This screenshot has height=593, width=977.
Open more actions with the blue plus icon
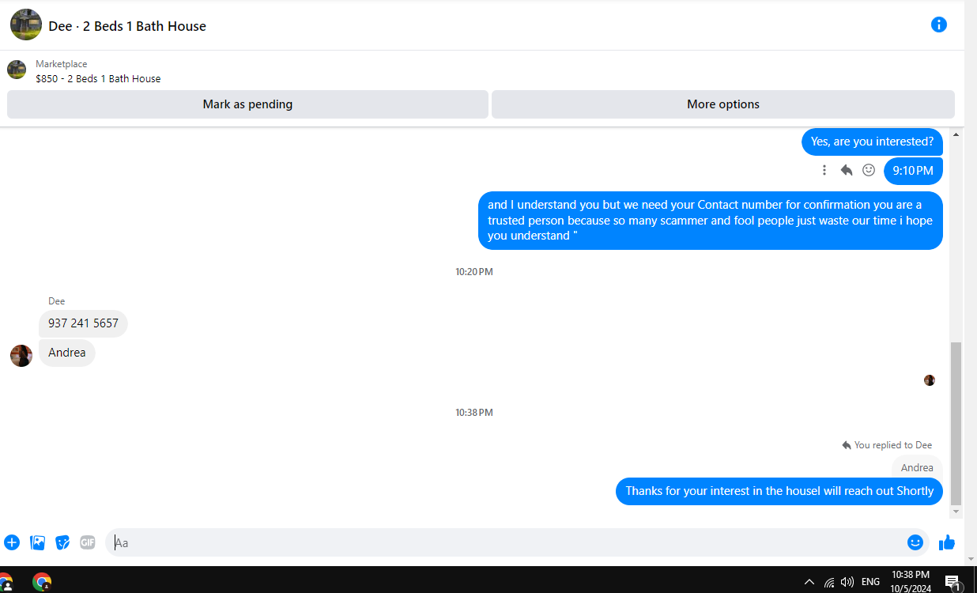pos(12,542)
